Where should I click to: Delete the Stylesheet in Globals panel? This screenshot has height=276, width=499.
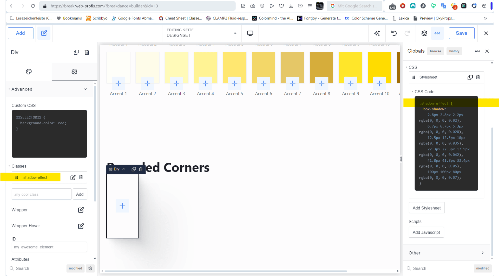point(478,77)
